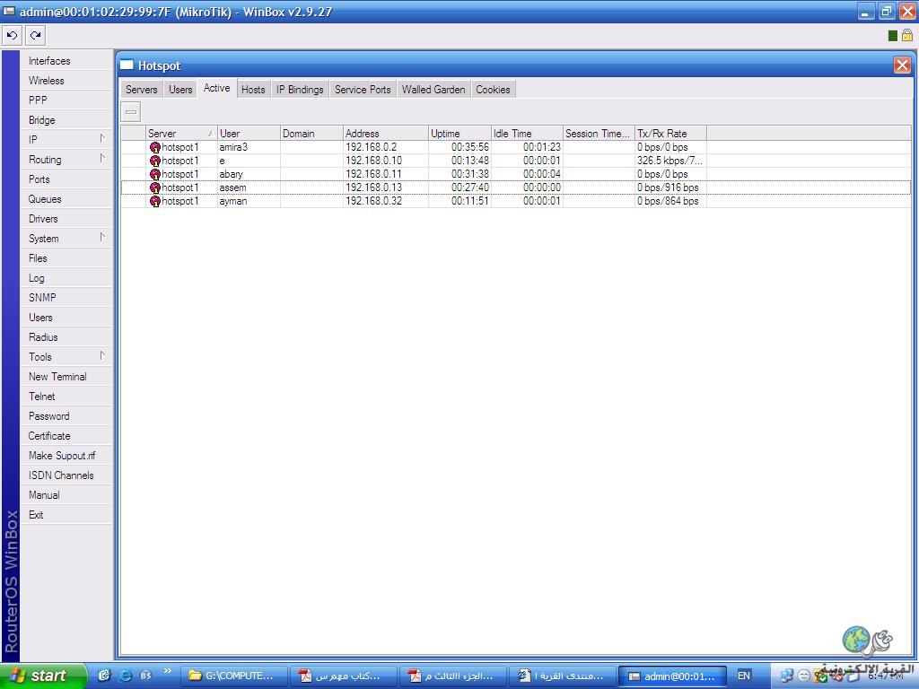This screenshot has height=689, width=919.
Task: Click the Windows start button
Action: point(43,676)
